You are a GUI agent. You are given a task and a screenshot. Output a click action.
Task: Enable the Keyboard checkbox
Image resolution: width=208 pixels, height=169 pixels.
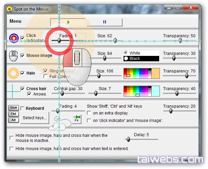(x=22, y=108)
